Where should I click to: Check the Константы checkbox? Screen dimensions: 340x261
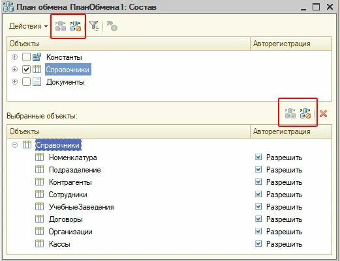pyautogui.click(x=26, y=57)
